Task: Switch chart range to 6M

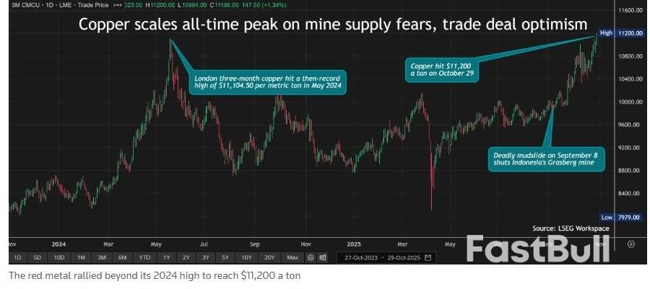Action: 123,257
